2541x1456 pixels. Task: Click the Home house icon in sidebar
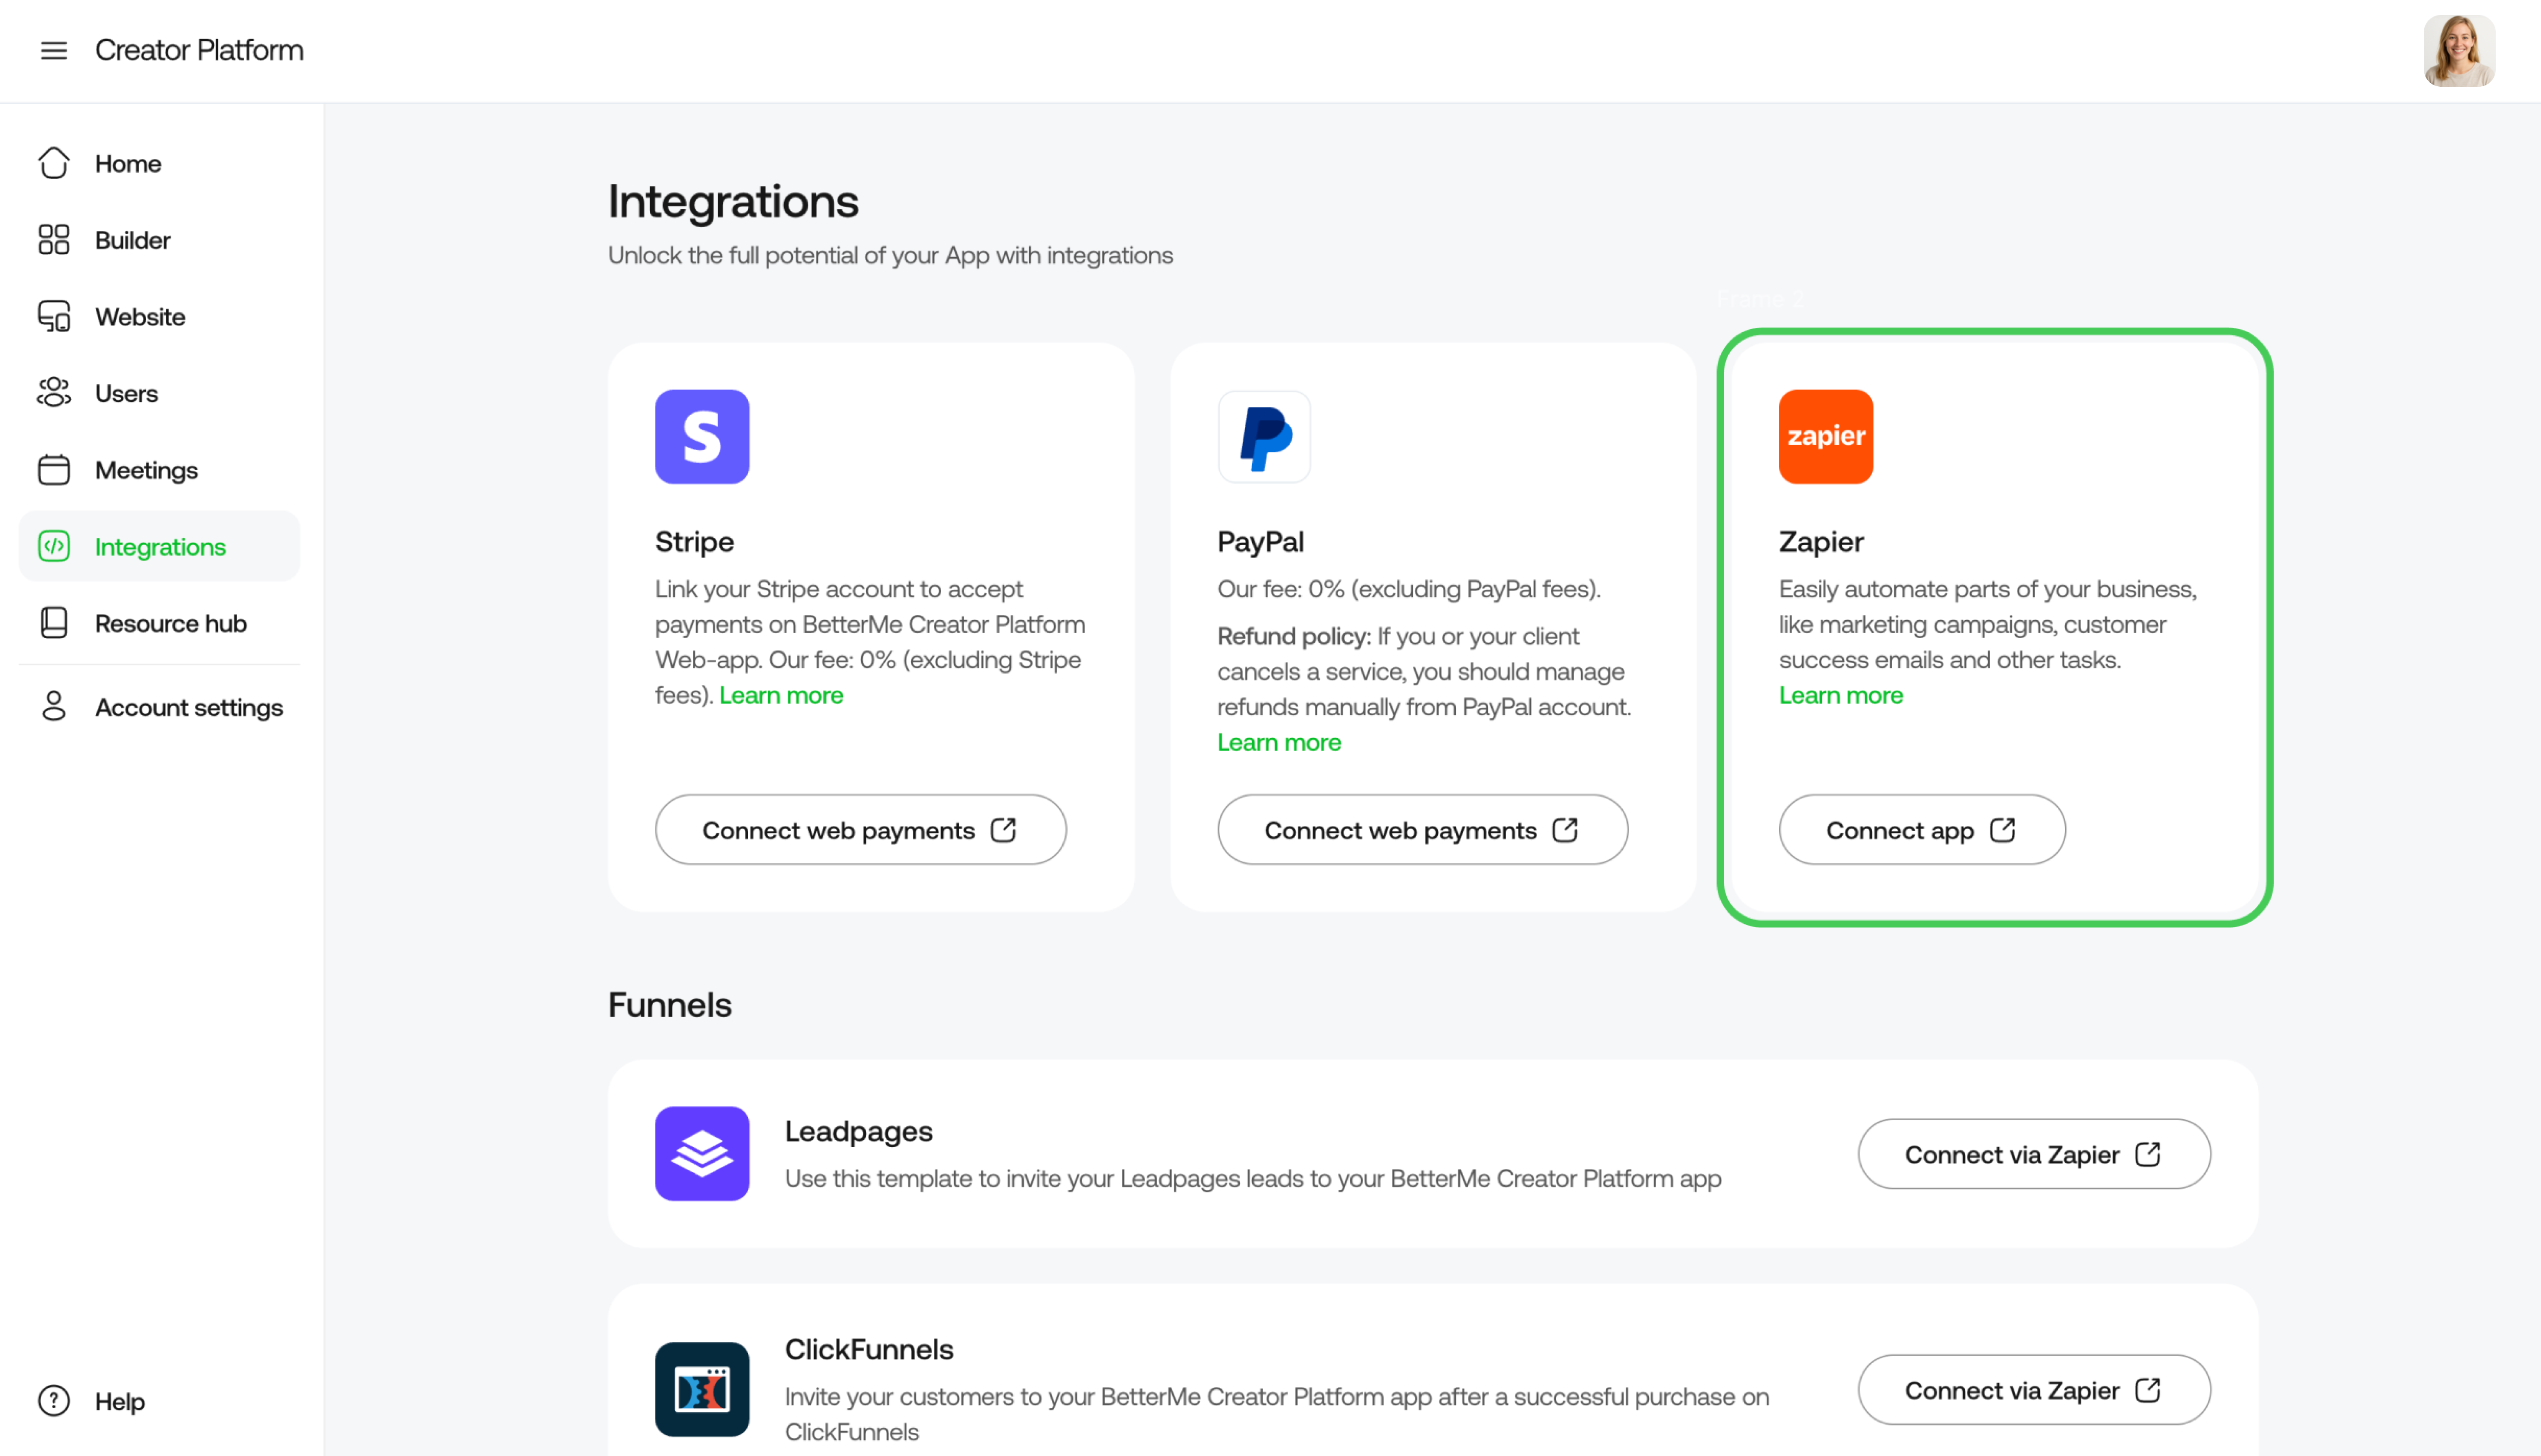pos(54,163)
